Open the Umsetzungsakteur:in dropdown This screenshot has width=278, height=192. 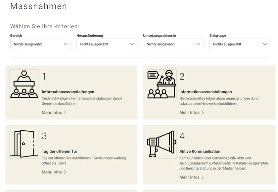pos(173,44)
